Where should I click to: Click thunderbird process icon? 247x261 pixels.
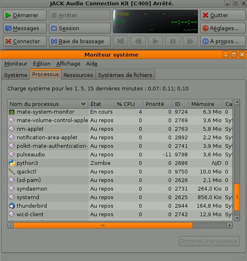coord(12,206)
